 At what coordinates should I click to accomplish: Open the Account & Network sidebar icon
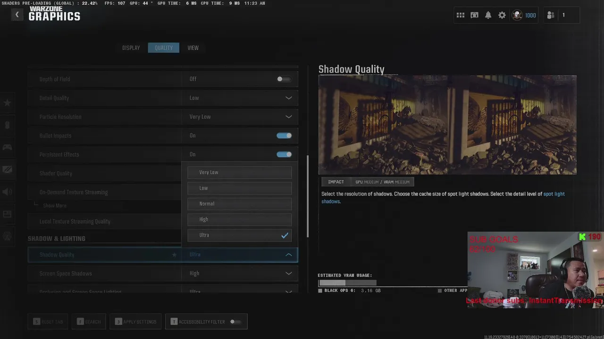click(x=7, y=236)
